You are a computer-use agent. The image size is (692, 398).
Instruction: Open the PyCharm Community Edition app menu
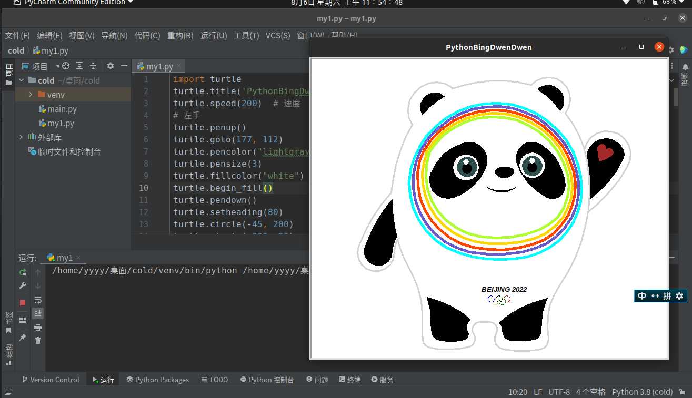74,3
